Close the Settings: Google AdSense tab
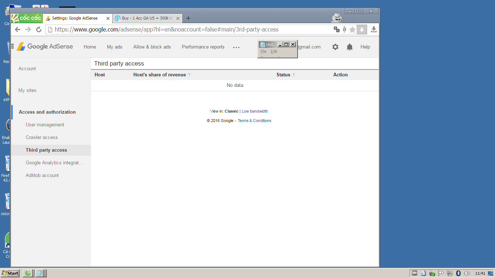The image size is (495, 278). [x=108, y=18]
